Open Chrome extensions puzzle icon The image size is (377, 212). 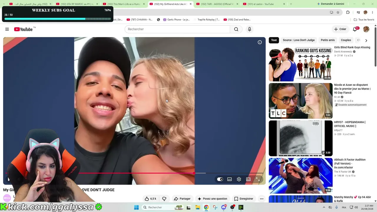[x=348, y=12]
